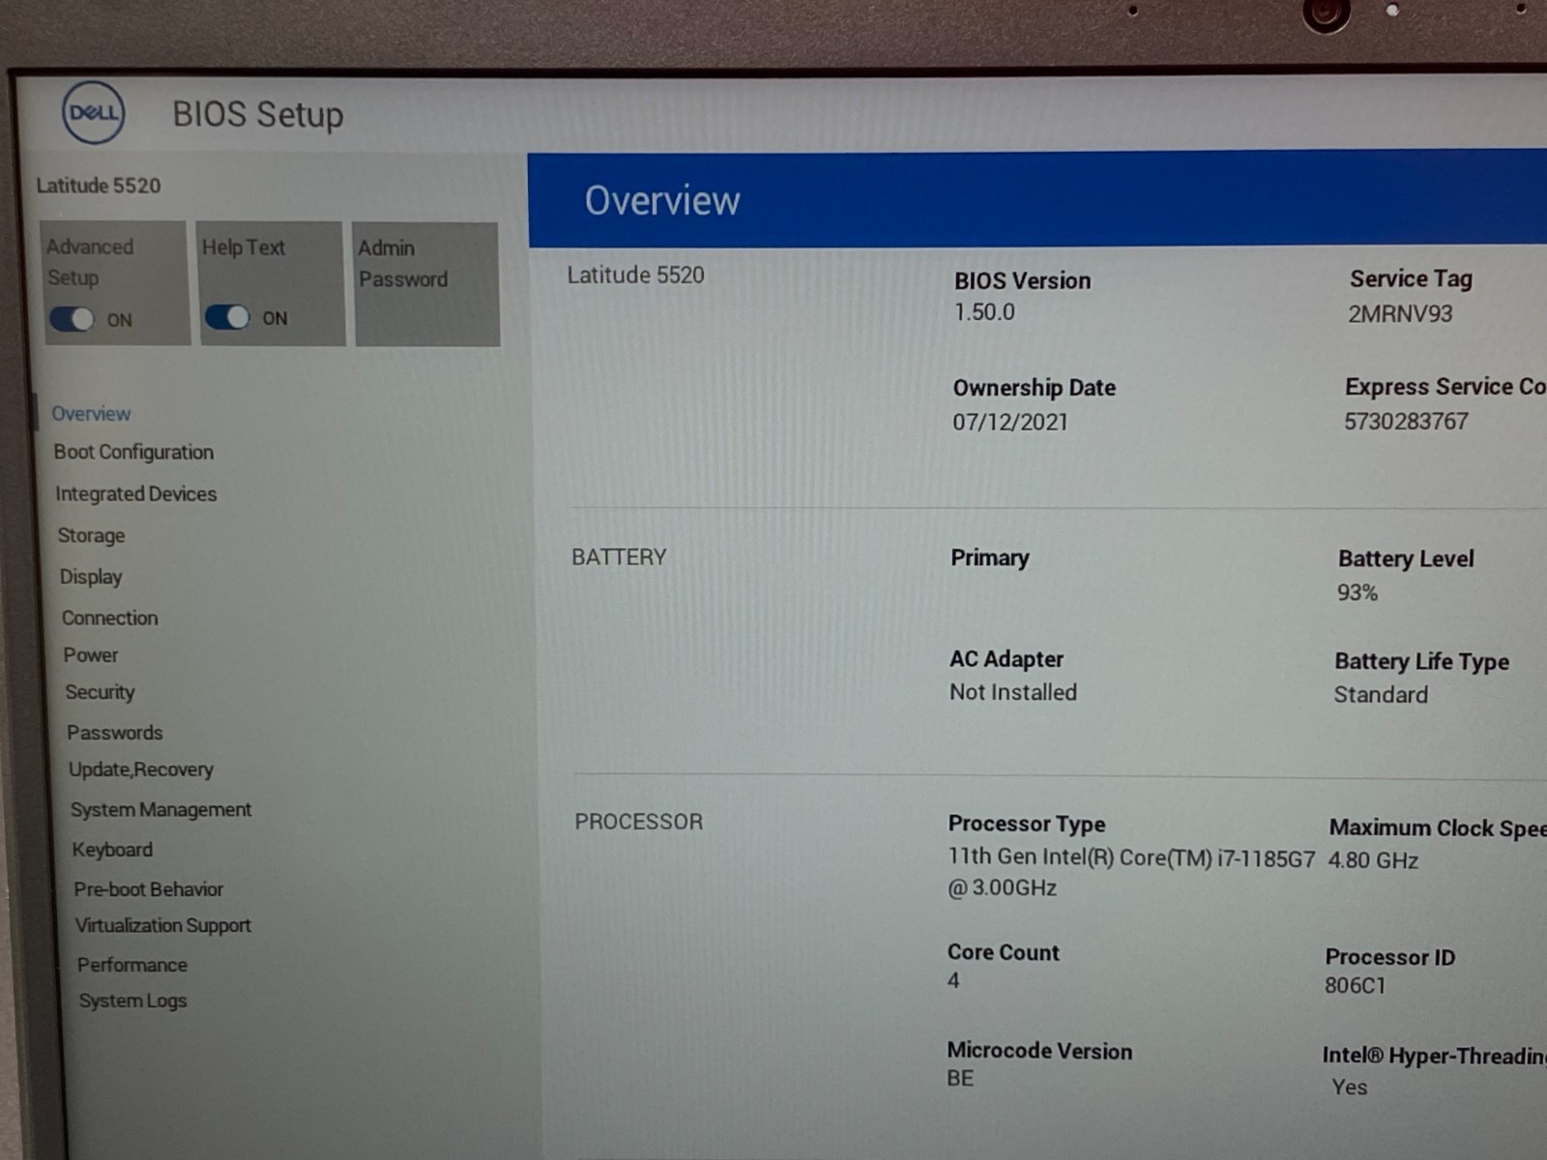Image resolution: width=1547 pixels, height=1160 pixels.
Task: Click the BATTERY section label
Action: click(619, 558)
